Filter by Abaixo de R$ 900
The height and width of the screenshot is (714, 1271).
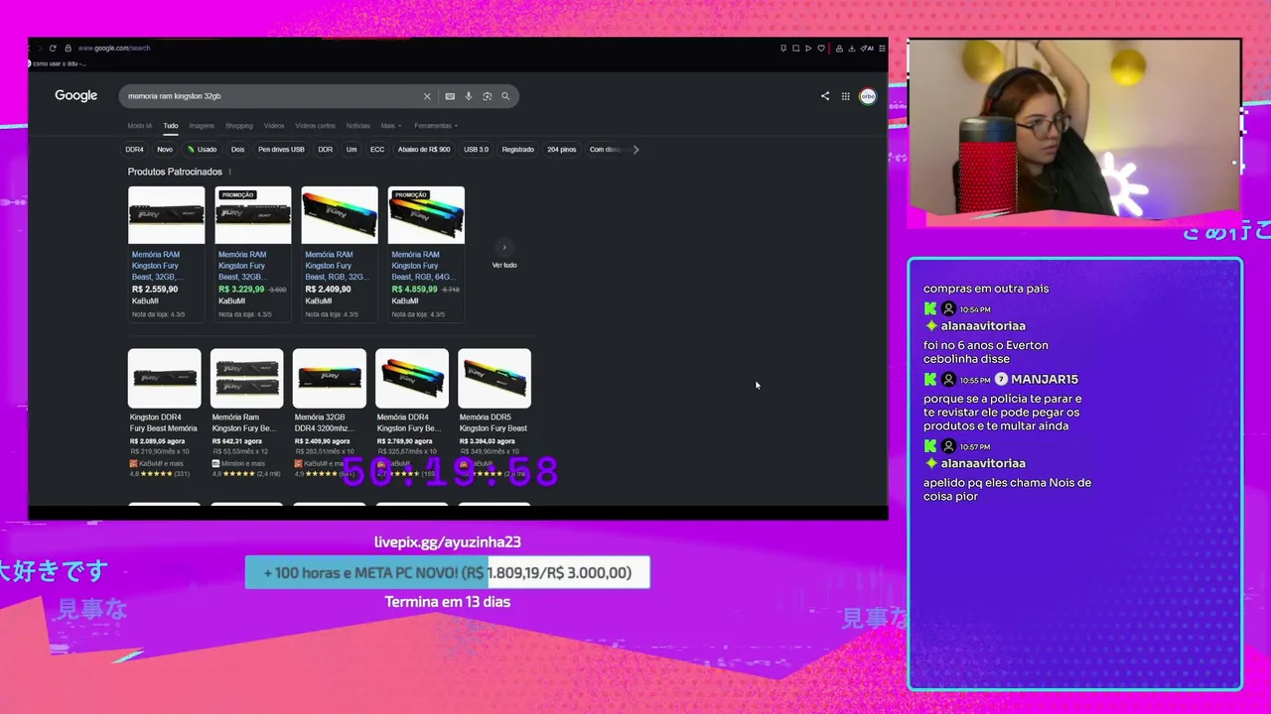click(424, 150)
